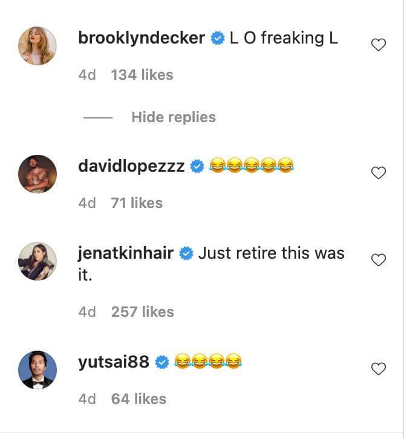Select the yutsai88 username link
The width and height of the screenshot is (404, 439).
coord(114,362)
